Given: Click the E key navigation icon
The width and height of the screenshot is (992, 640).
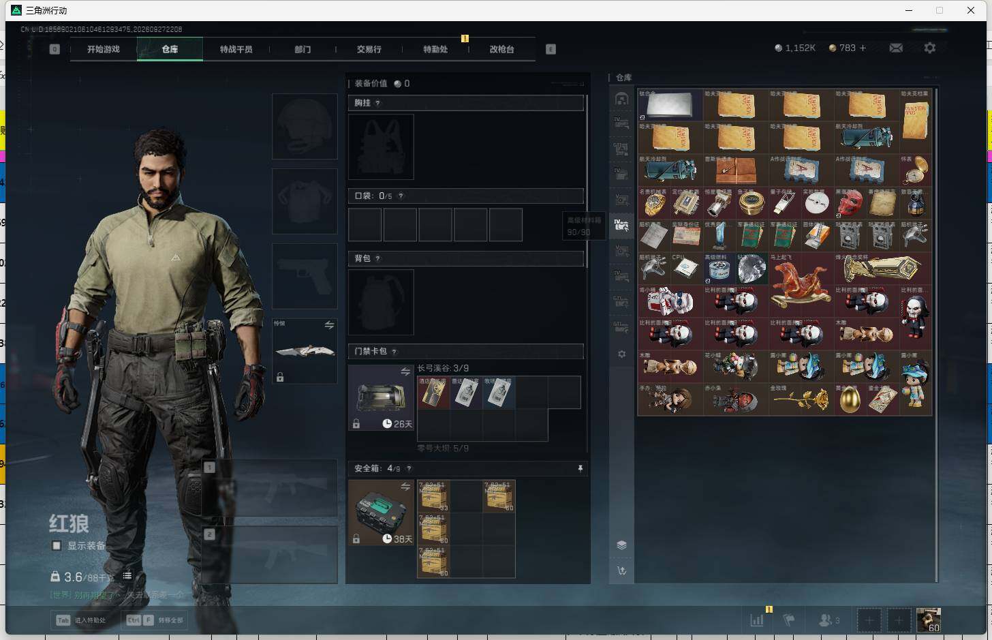Looking at the screenshot, I should pyautogui.click(x=551, y=49).
